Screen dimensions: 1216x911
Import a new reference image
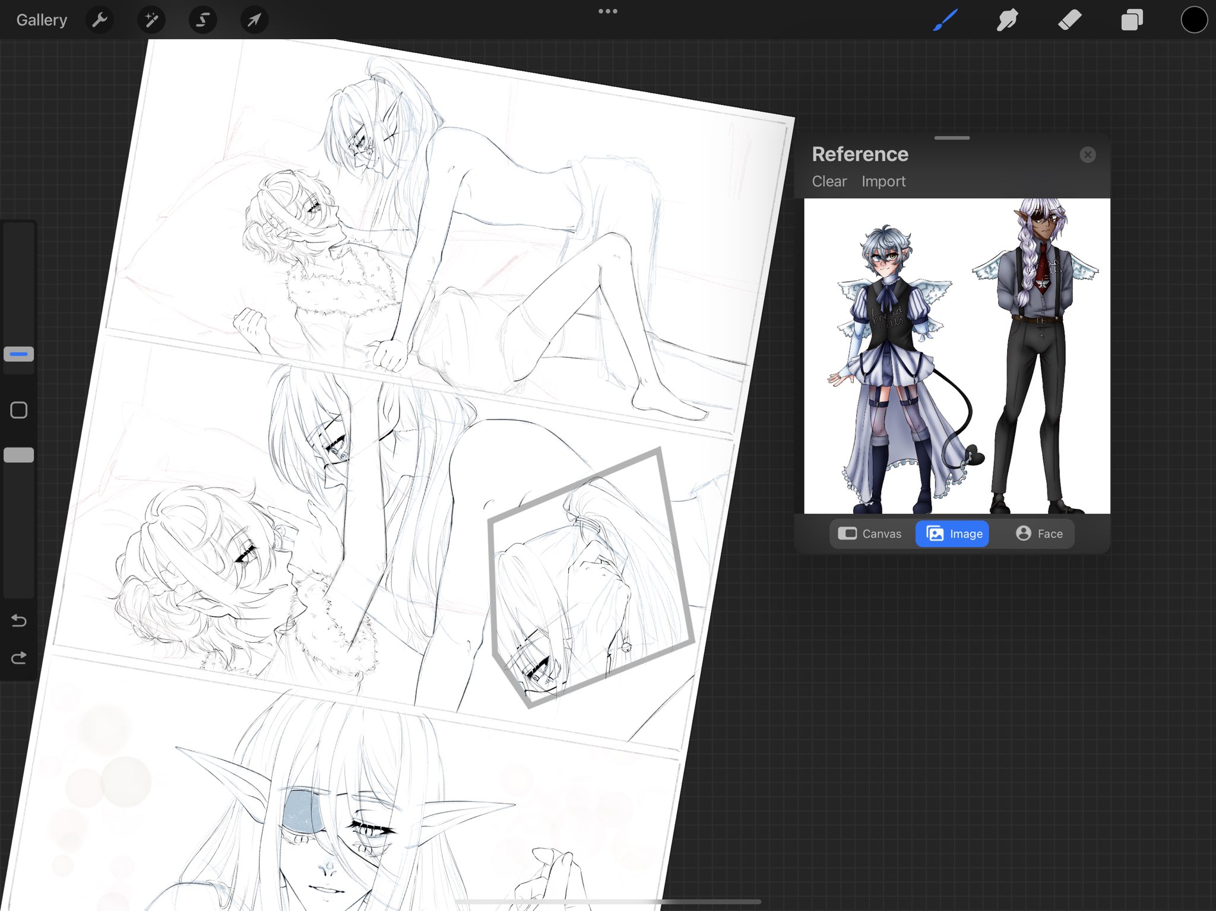coord(883,181)
